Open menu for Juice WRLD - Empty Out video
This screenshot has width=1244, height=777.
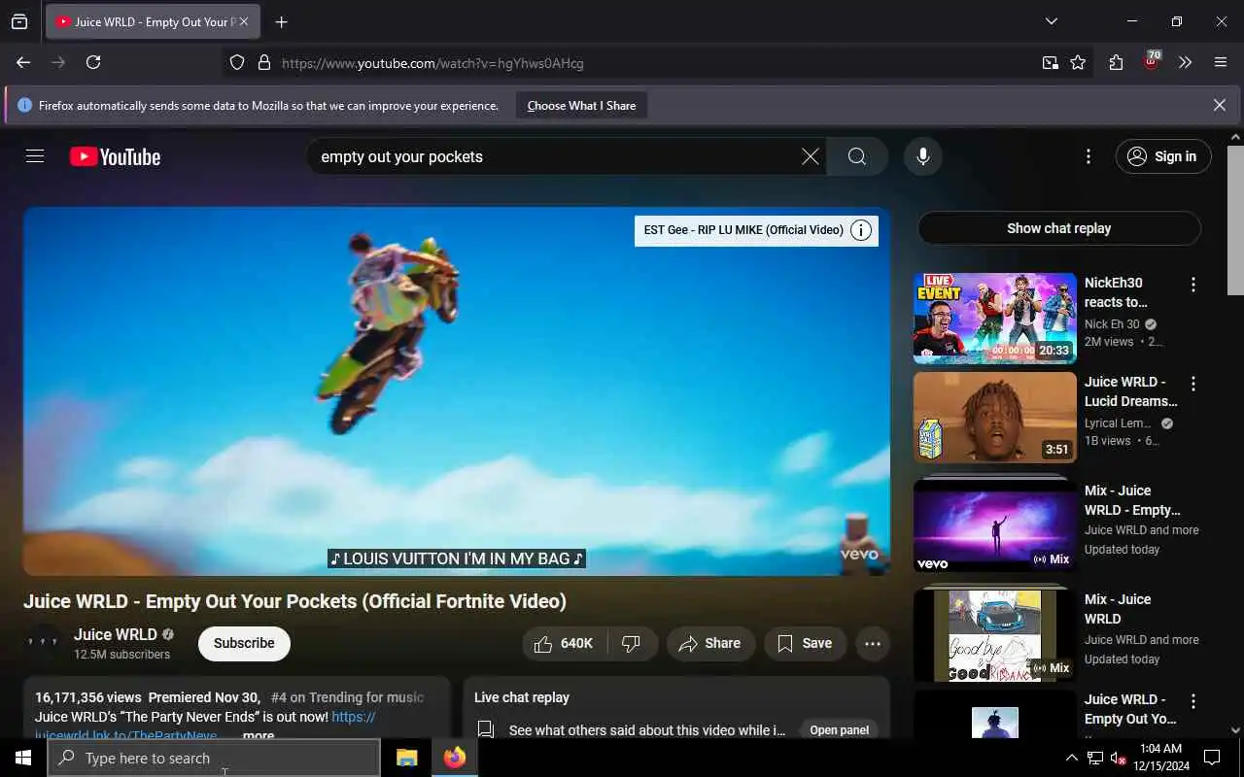point(1193,701)
